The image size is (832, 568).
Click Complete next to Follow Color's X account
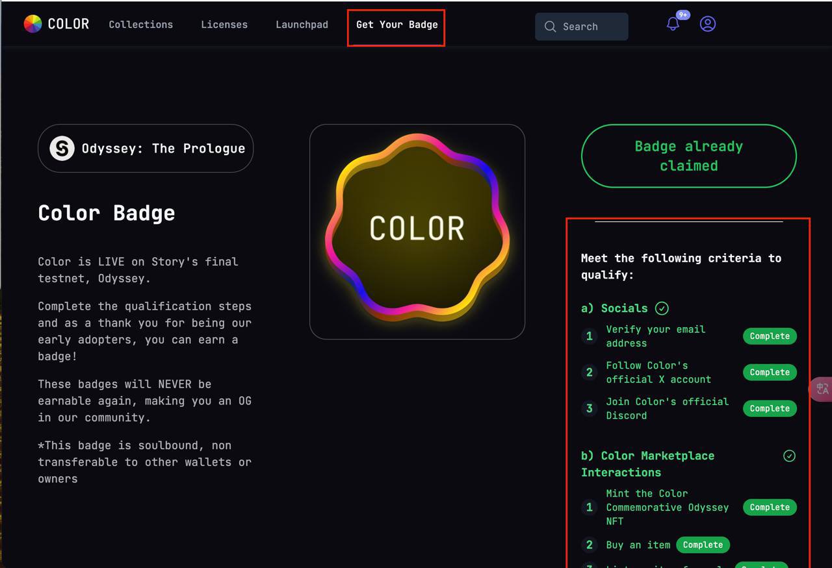click(x=770, y=372)
